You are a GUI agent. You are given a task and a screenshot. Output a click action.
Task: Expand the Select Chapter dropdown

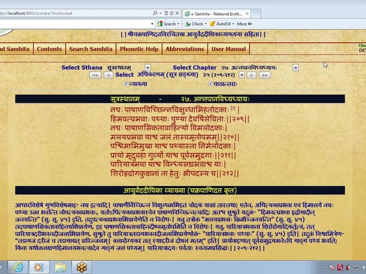pyautogui.click(x=296, y=67)
